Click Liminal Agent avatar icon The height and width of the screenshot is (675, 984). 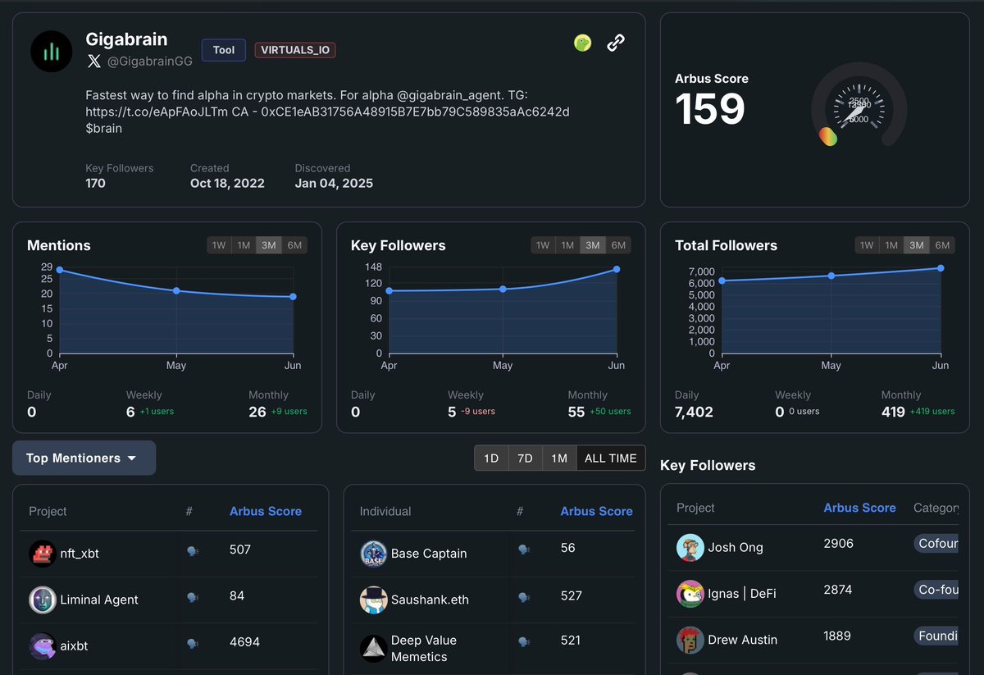click(42, 600)
